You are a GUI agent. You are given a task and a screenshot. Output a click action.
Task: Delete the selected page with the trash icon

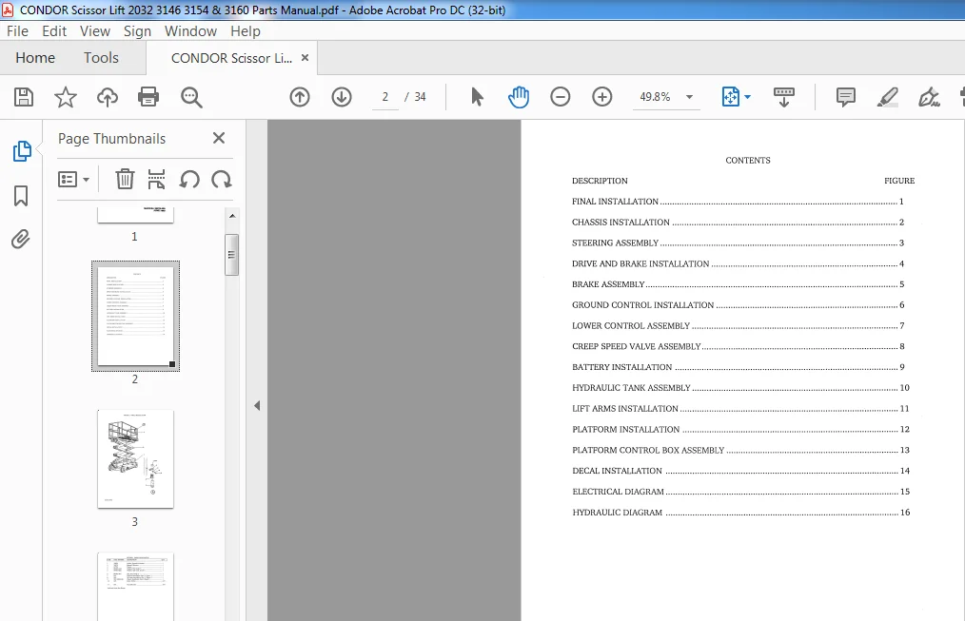click(125, 180)
